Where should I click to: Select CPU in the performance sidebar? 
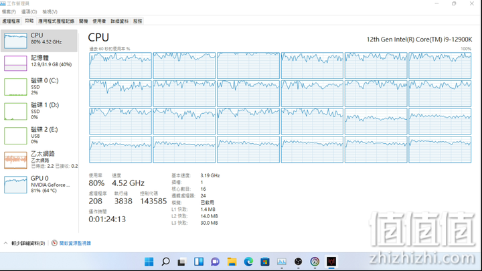click(39, 41)
